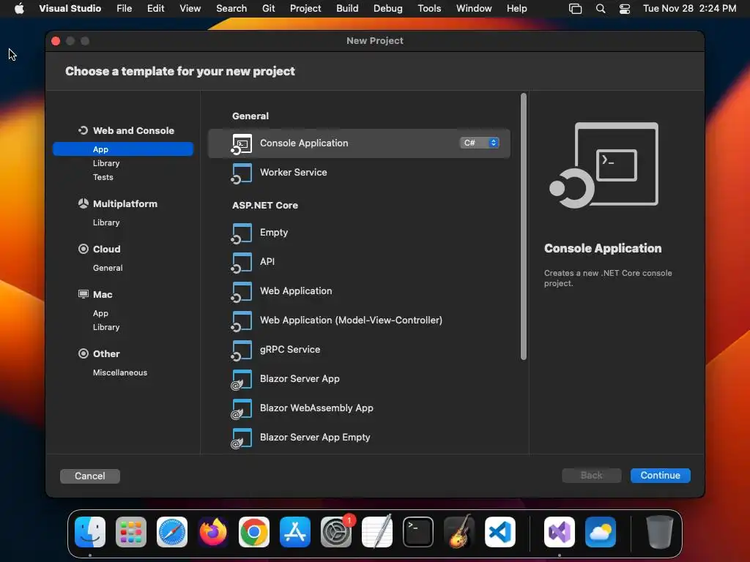Open the Build menu
The height and width of the screenshot is (562, 750).
pos(347,8)
